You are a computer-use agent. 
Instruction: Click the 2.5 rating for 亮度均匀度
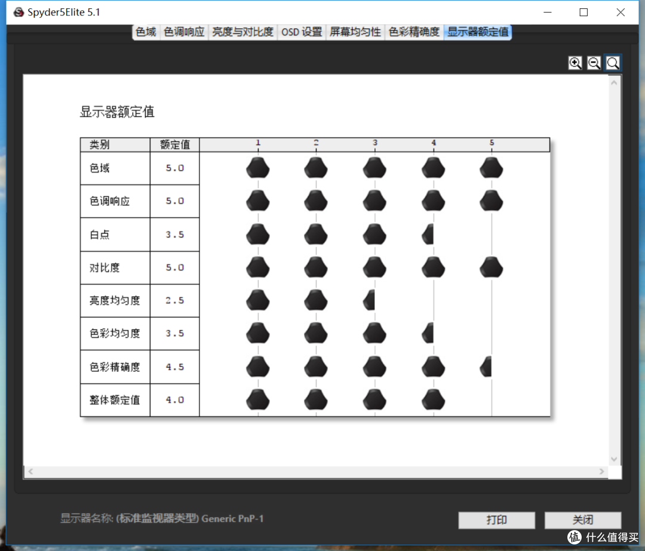(175, 301)
